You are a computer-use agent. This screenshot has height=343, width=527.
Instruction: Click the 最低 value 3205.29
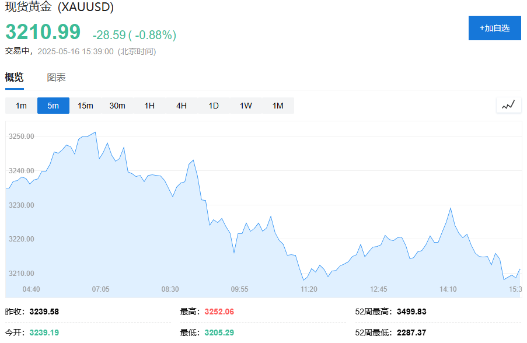click(219, 332)
